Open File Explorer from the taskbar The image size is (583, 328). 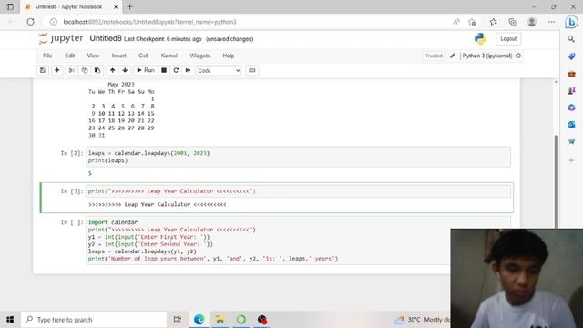[x=220, y=320]
